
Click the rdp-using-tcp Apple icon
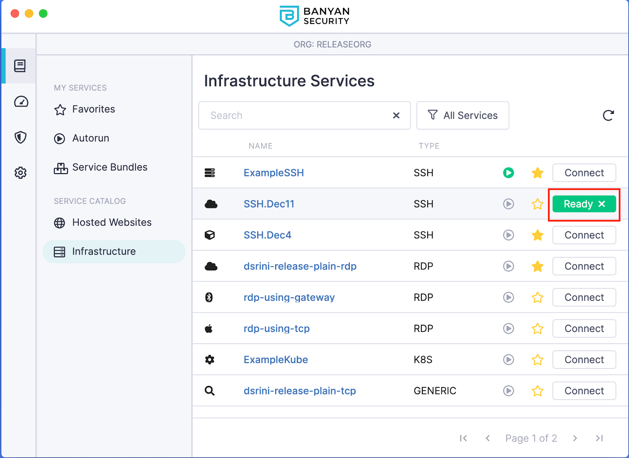pos(209,328)
